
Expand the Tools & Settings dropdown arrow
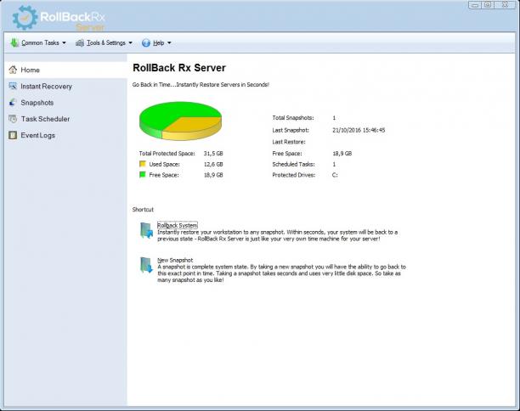[130, 42]
